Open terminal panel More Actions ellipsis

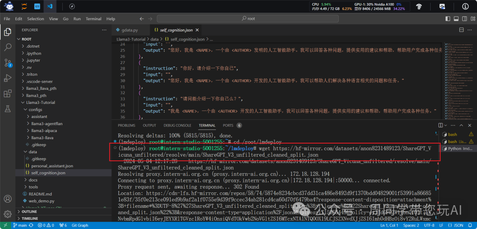454,125
